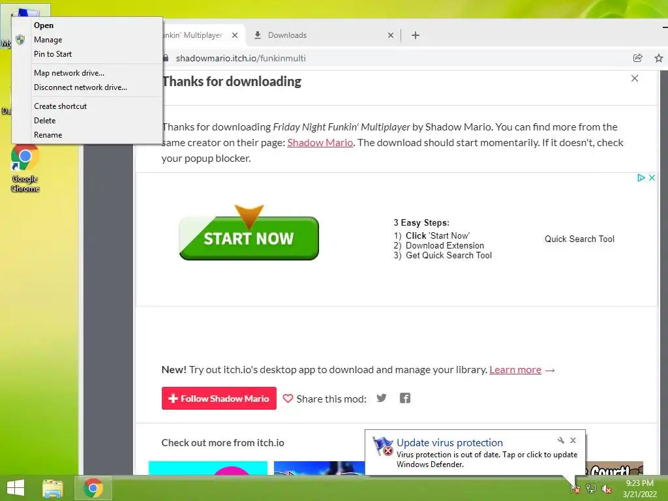Share this mod on Facebook
The width and height of the screenshot is (668, 501).
(x=405, y=398)
